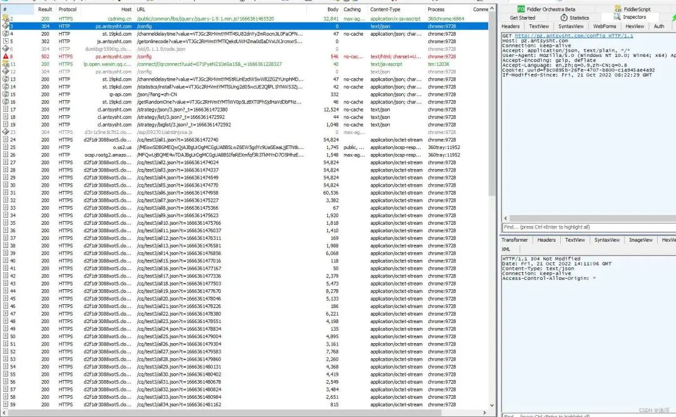Click the Cookie header line in request
The height and width of the screenshot is (417, 676).
tap(578, 70)
